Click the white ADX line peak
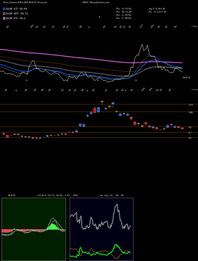Screen dimensions: 198x261 [x=117, y=204]
